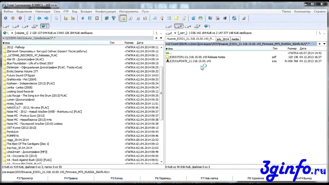Click the teal eraser-like toolbar icon
The image size is (329, 185).
pos(154,18)
